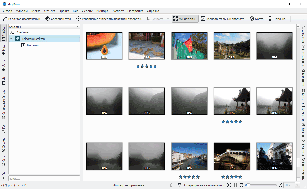Expand hidden toolbar items with chevron
Image resolution: width=307 pixels, height=189 pixels.
pyautogui.click(x=304, y=19)
